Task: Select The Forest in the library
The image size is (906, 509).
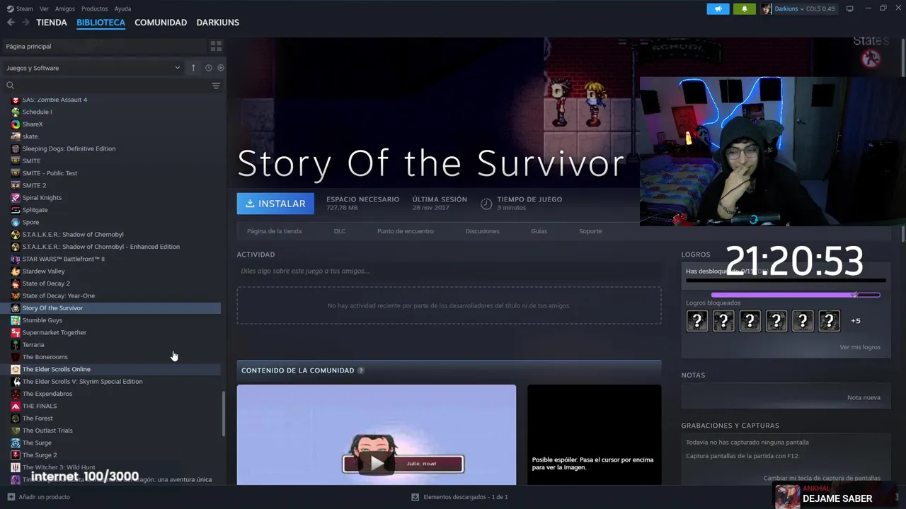Action: click(111, 419)
